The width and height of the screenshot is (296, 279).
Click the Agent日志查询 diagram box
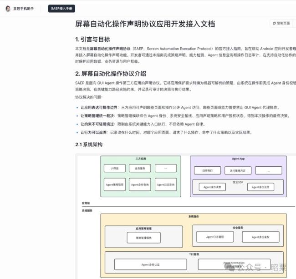click(166, 184)
